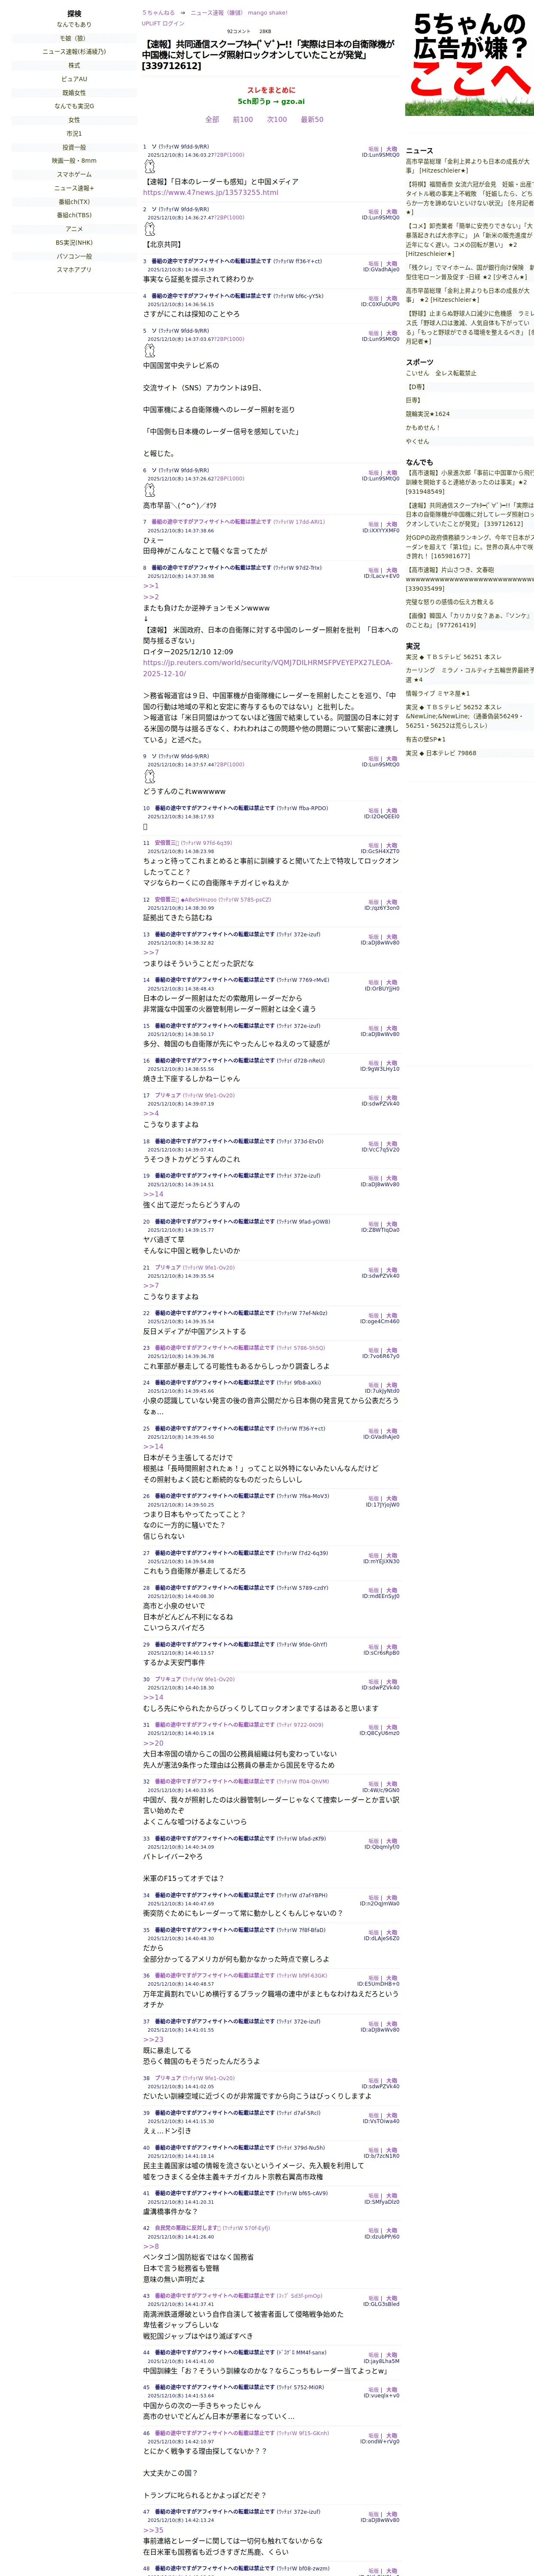Click 2BP(1000) link in post 1
The image size is (534, 2576).
click(229, 155)
